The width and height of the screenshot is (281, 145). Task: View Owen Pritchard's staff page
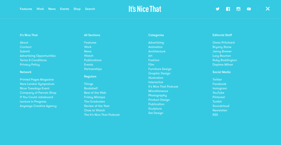[x=223, y=42]
